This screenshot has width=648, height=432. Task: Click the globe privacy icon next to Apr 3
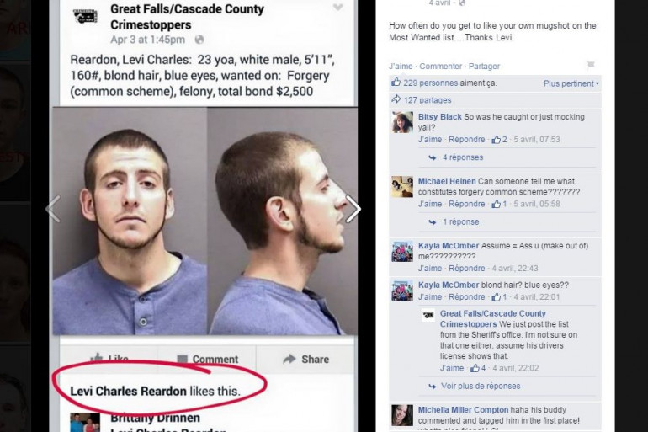click(199, 40)
